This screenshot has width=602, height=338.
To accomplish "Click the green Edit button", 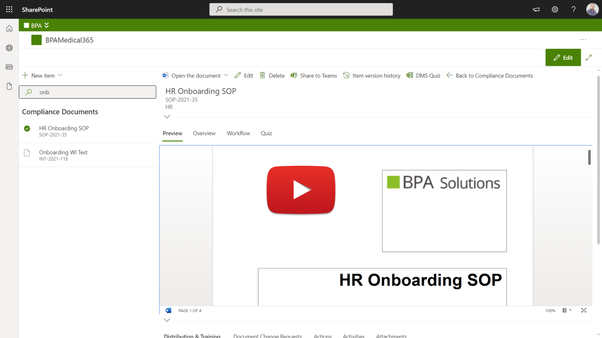I will tap(563, 58).
